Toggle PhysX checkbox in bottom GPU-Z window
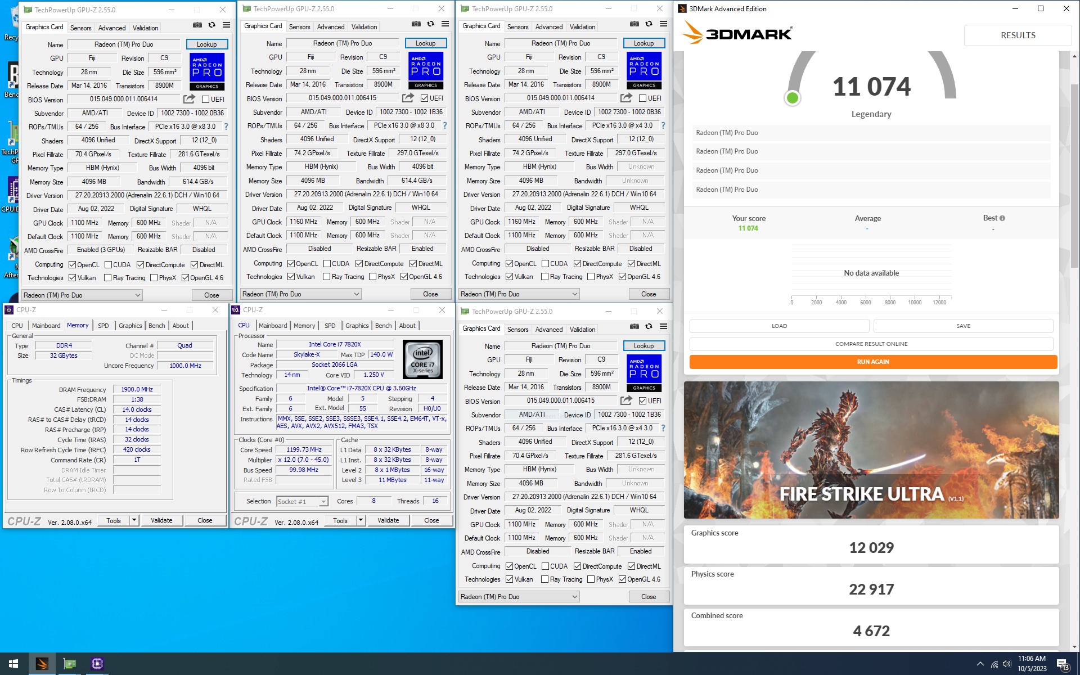This screenshot has width=1080, height=675. pos(591,579)
